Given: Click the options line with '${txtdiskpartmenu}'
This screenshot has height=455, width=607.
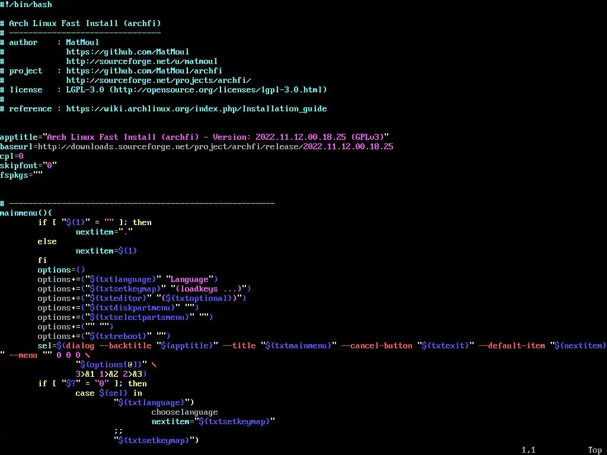Looking at the screenshot, I should [118, 308].
